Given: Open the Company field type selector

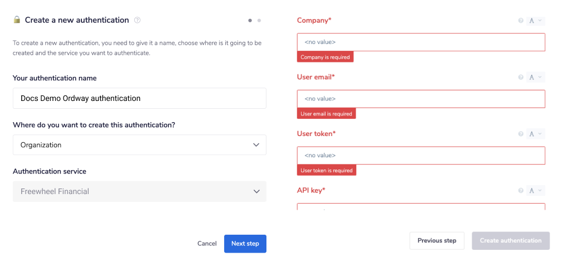Looking at the screenshot, I should (x=535, y=21).
